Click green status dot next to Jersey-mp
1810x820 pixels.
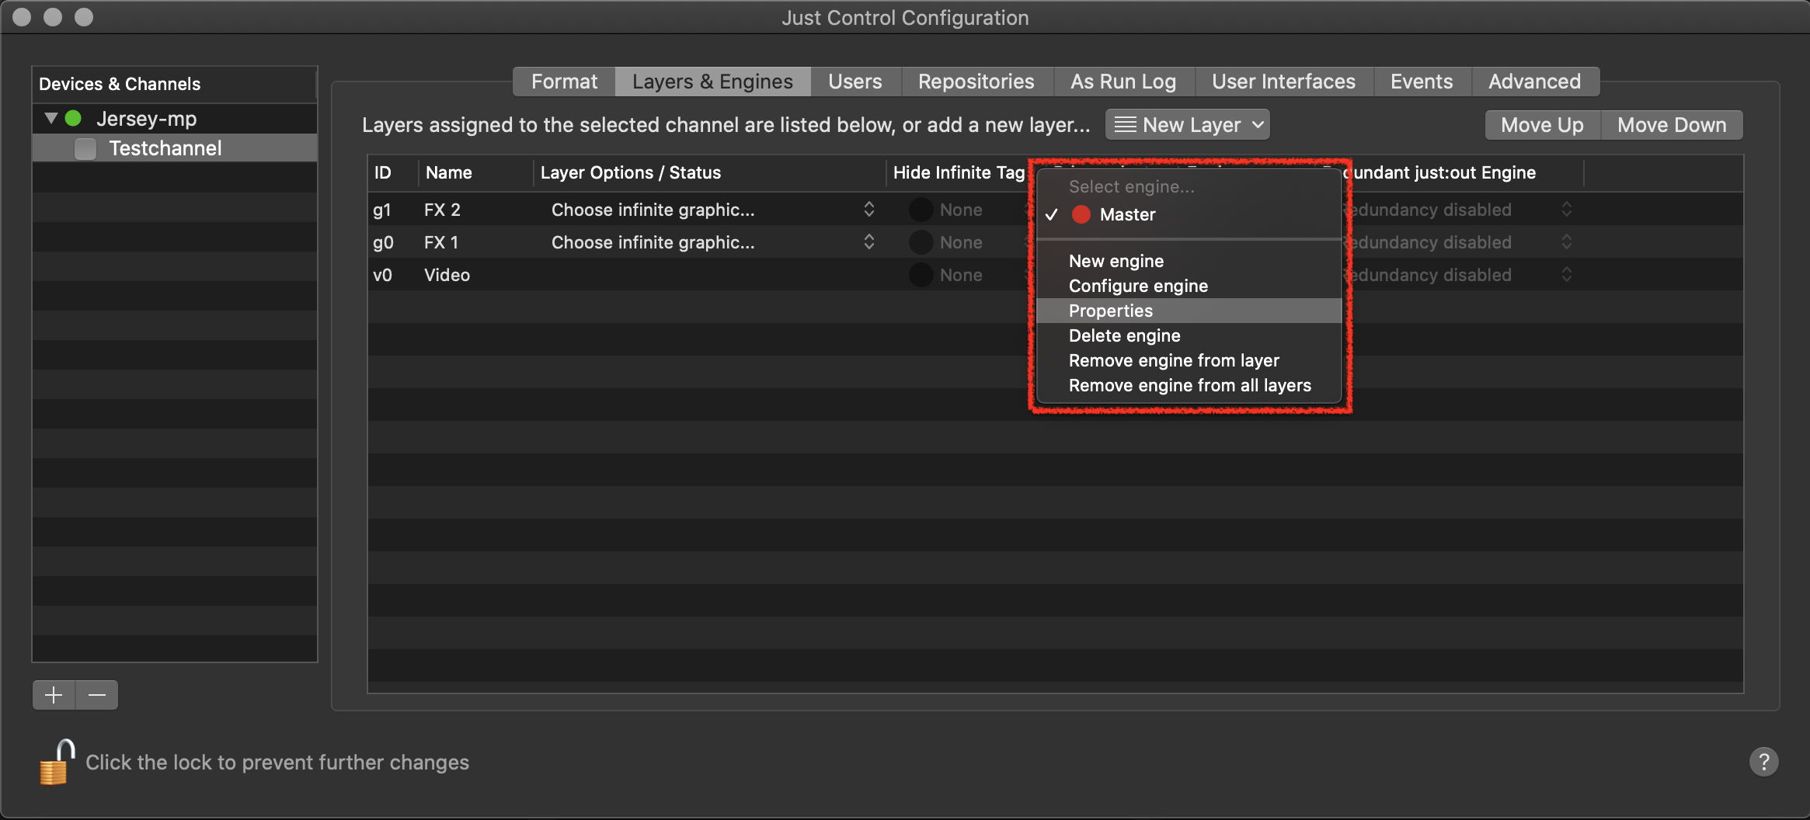coord(74,119)
